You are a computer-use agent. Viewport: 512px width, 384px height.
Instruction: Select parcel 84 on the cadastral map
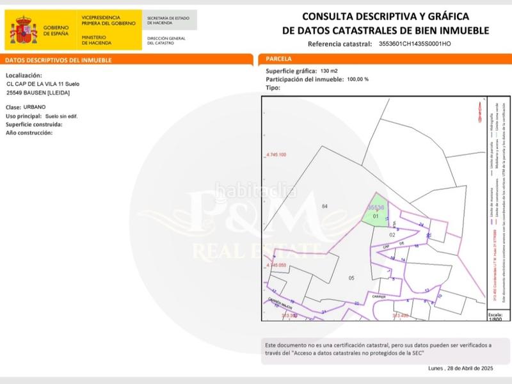(x=324, y=206)
